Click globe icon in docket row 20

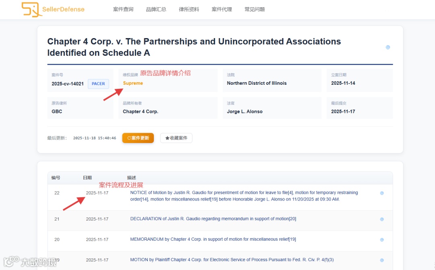pos(382,239)
